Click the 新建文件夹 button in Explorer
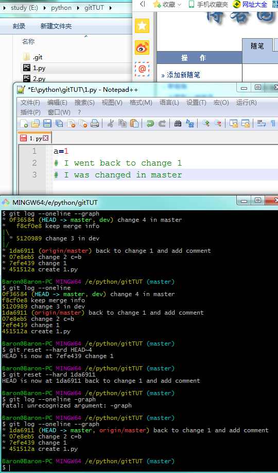The width and height of the screenshot is (278, 473). tap(56, 26)
